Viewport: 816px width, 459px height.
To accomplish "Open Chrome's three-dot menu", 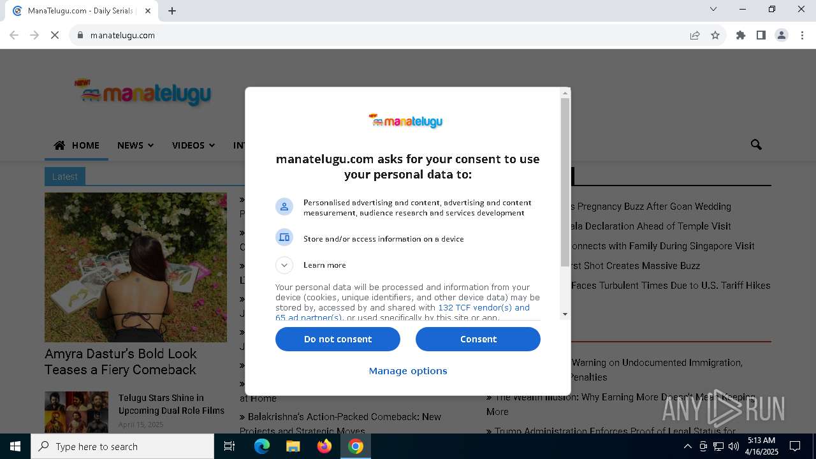I will pos(802,35).
